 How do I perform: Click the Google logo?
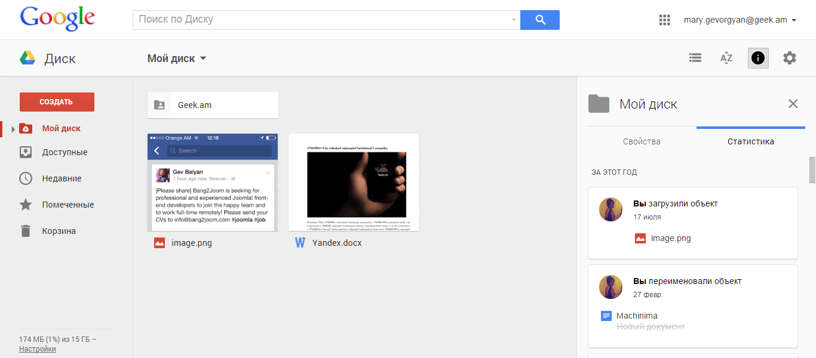(x=57, y=18)
